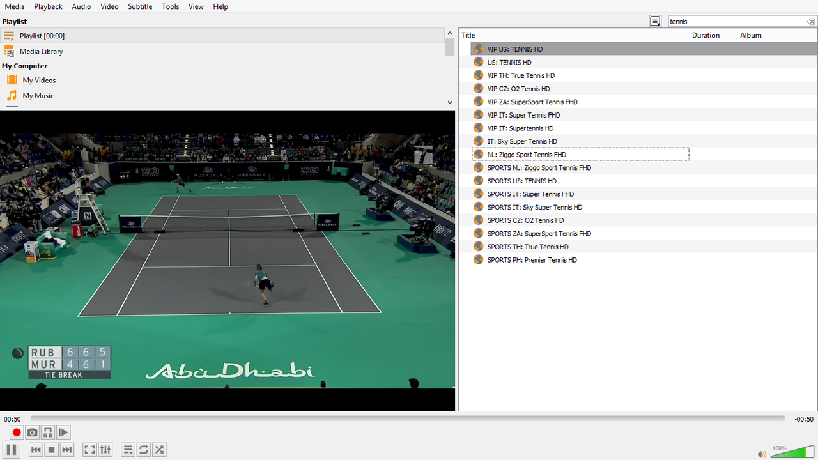Skip to next media track

click(x=67, y=450)
